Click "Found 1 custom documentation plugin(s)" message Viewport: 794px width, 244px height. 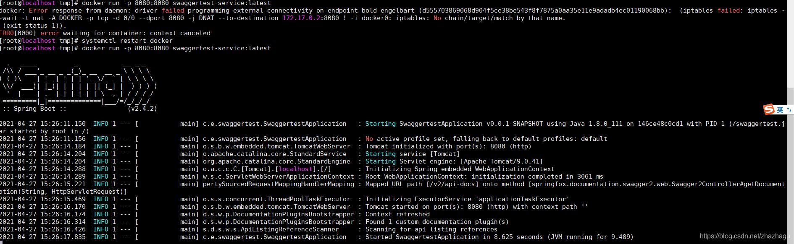pyautogui.click(x=437, y=222)
